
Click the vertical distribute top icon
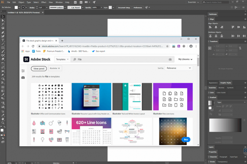(x=210, y=36)
